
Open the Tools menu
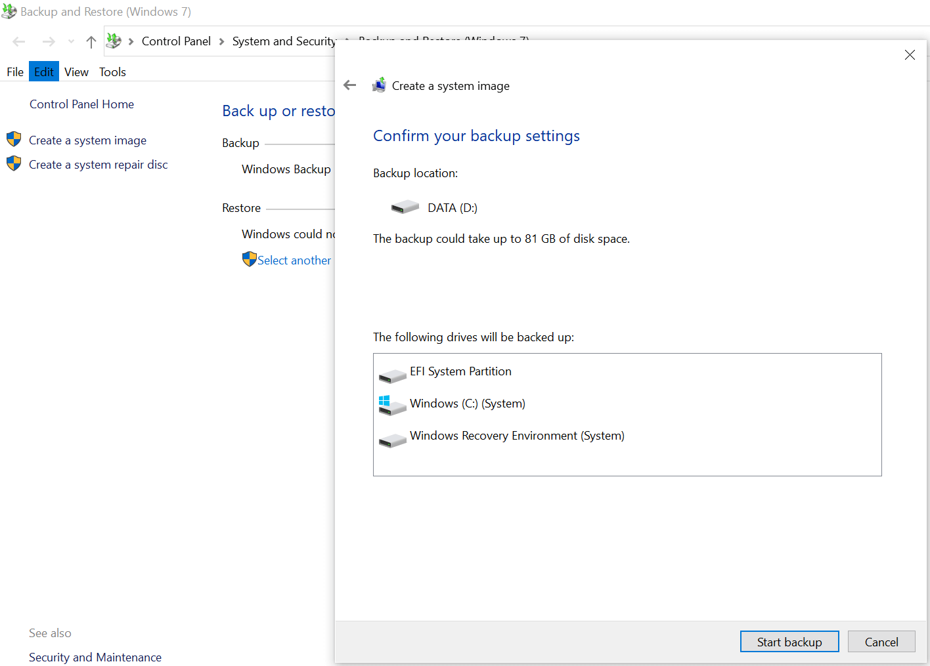112,72
